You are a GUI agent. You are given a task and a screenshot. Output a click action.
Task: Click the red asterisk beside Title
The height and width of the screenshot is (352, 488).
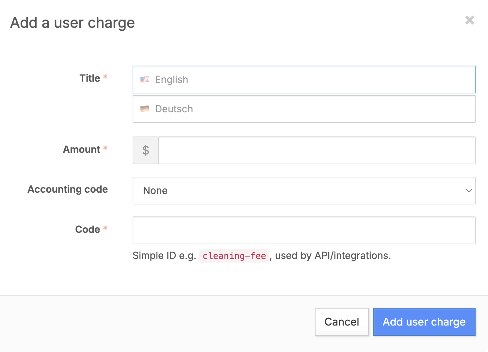[105, 77]
